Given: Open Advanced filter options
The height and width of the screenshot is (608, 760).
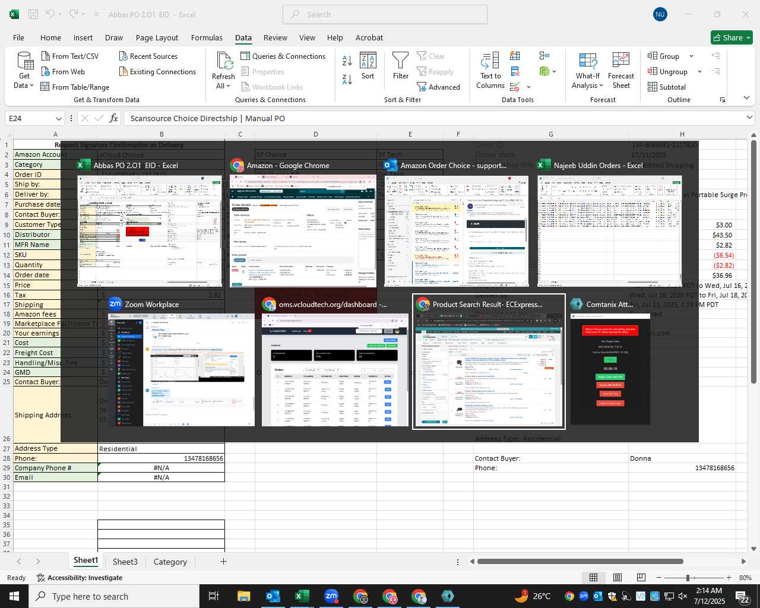Looking at the screenshot, I should tap(439, 87).
